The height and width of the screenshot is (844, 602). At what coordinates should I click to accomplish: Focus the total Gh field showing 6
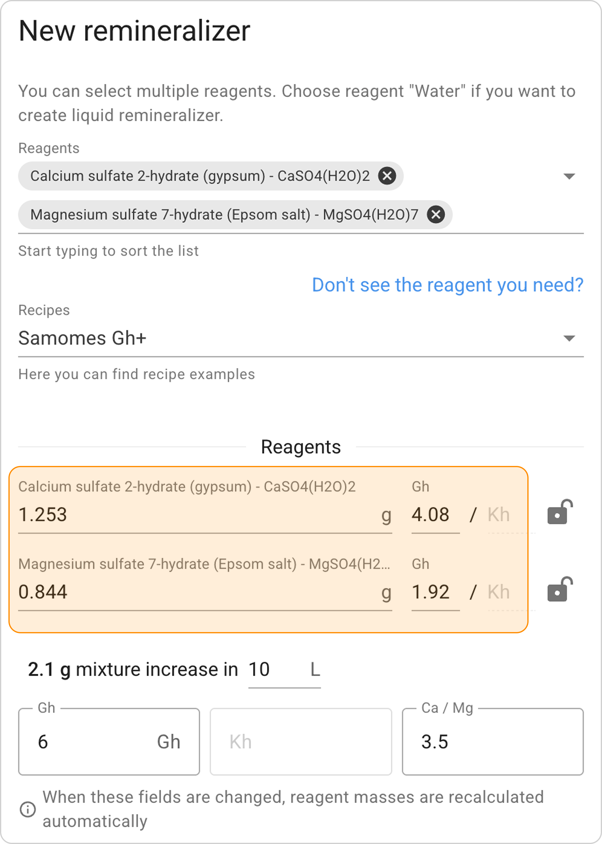(93, 742)
